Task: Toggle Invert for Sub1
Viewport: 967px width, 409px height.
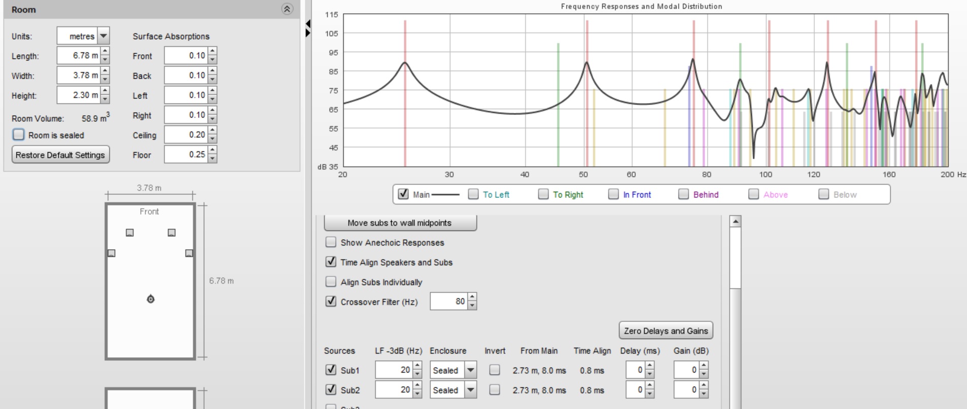Action: click(494, 370)
